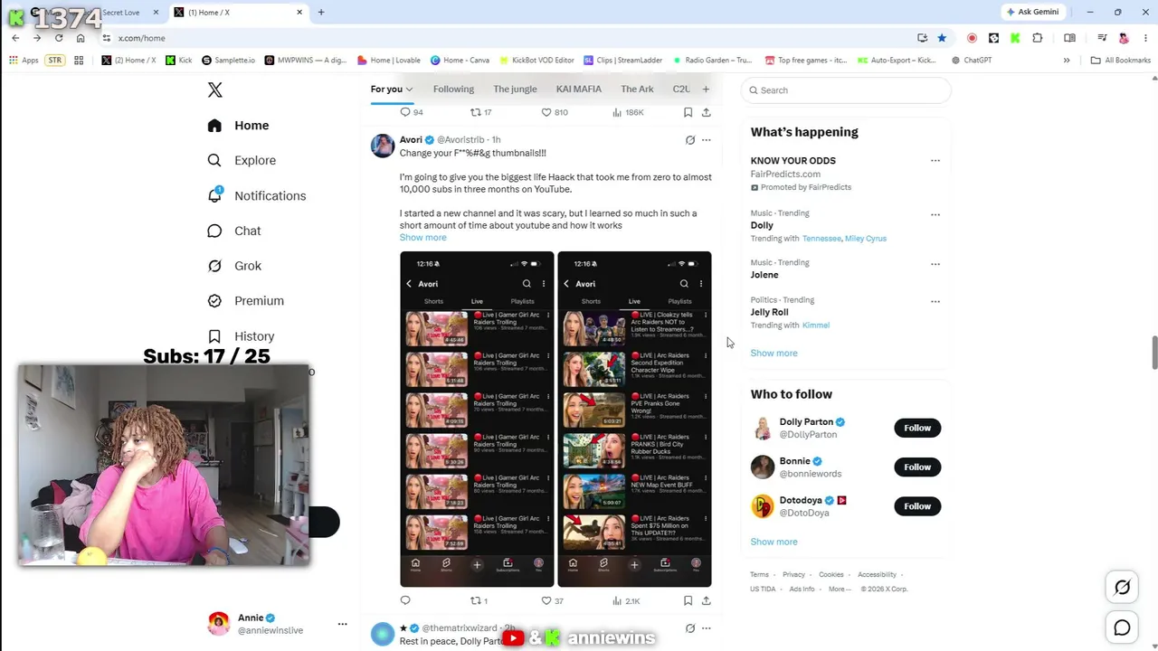
Task: Click the X logo in the sidebar
Action: pos(214,90)
